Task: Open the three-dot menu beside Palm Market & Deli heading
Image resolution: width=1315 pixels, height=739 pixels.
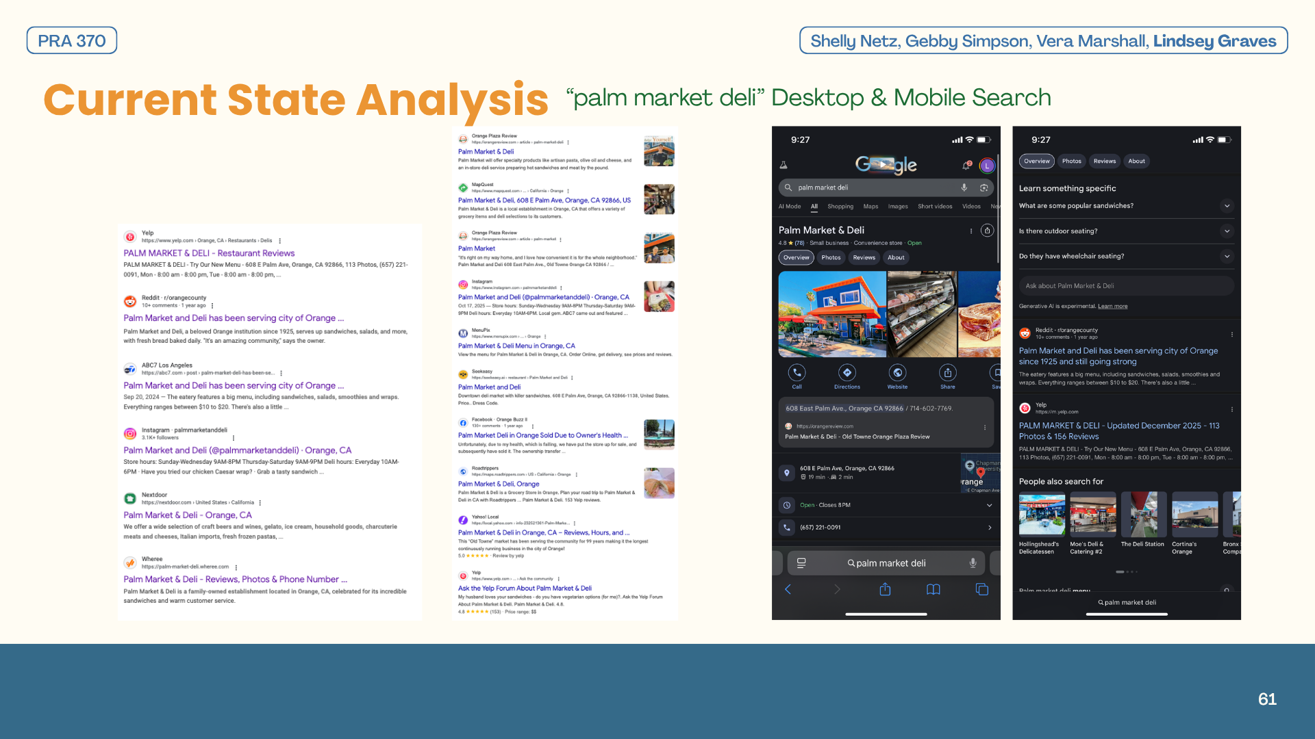Action: [971, 231]
